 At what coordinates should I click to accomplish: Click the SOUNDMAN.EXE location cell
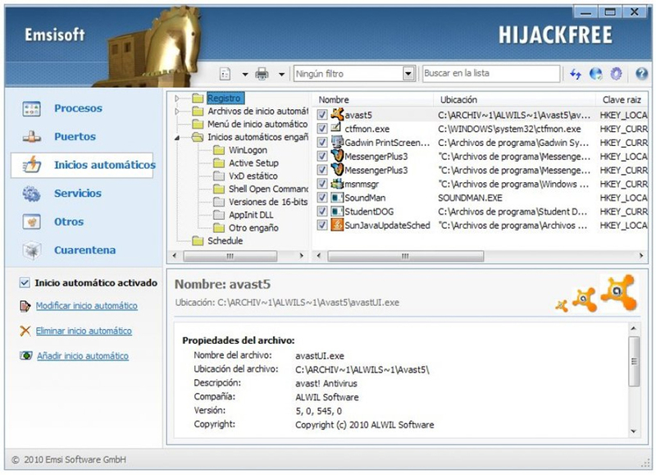click(470, 198)
